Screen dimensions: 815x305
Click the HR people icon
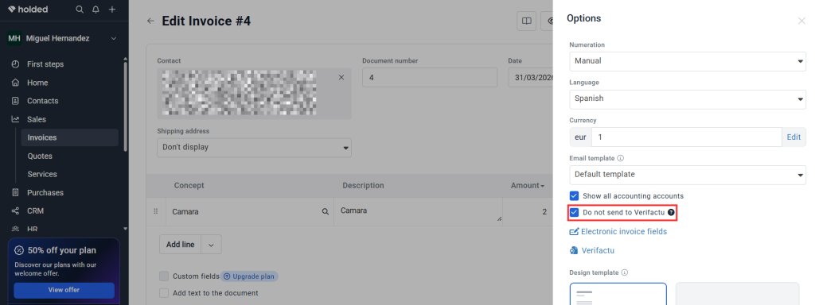[x=16, y=229]
